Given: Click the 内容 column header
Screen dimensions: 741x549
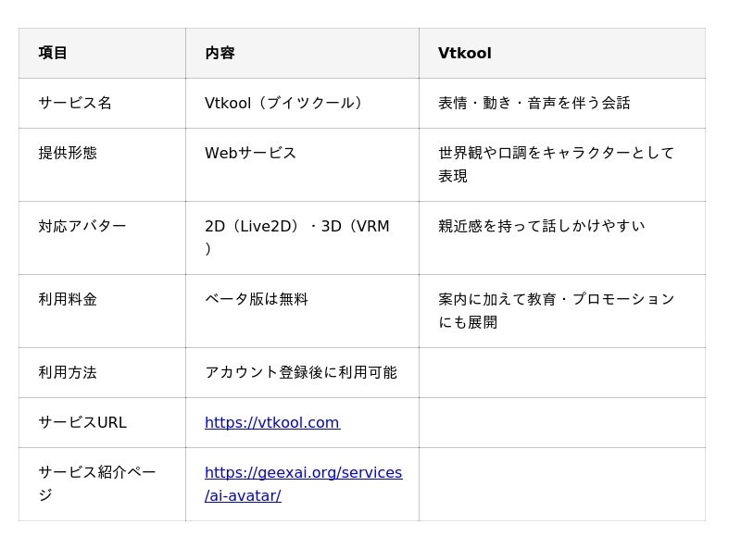Looking at the screenshot, I should click(x=303, y=53).
